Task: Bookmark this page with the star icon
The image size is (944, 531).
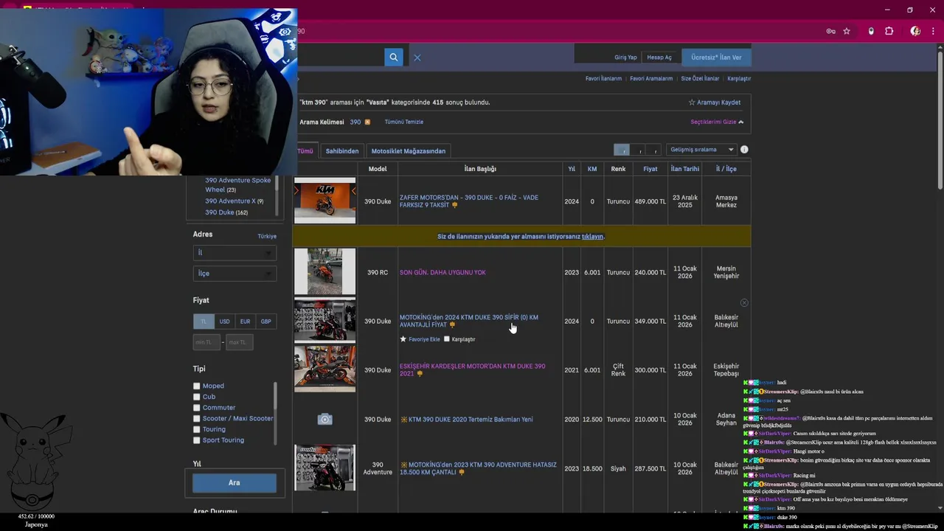Action: (847, 31)
